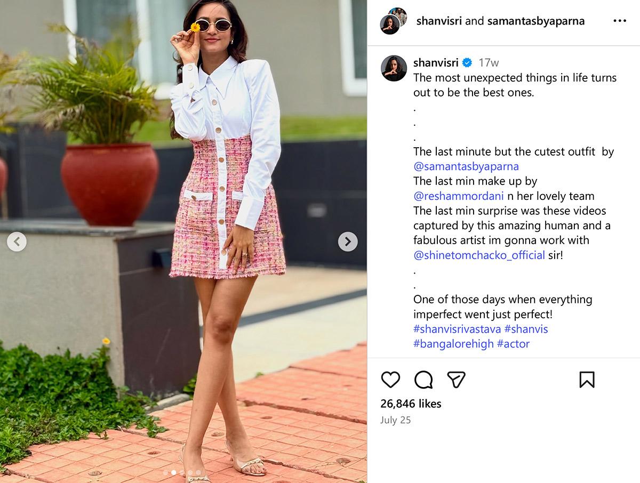The height and width of the screenshot is (483, 640).
Task: Open the three-dot more options menu
Action: 620,21
